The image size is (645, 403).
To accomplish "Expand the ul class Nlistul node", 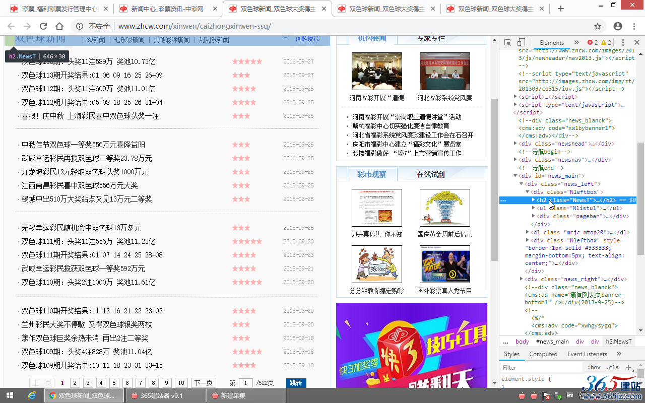I will click(x=534, y=208).
